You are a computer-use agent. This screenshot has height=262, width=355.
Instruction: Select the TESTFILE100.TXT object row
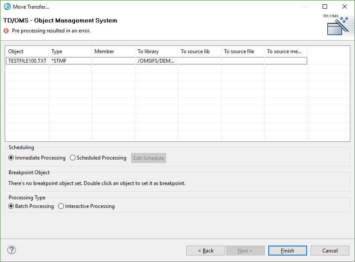click(x=27, y=61)
